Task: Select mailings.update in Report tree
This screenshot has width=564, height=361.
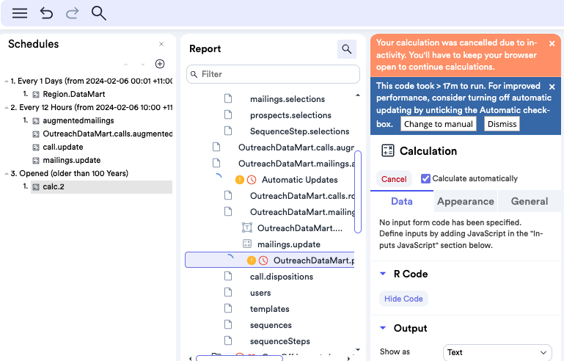Action: click(289, 244)
